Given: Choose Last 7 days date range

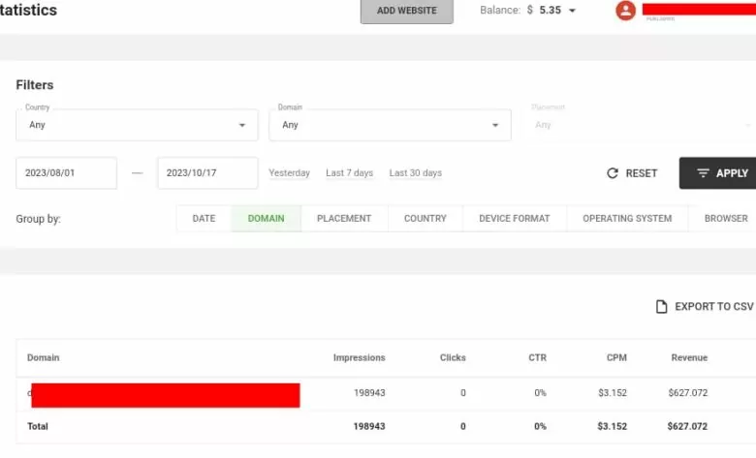Looking at the screenshot, I should (349, 173).
